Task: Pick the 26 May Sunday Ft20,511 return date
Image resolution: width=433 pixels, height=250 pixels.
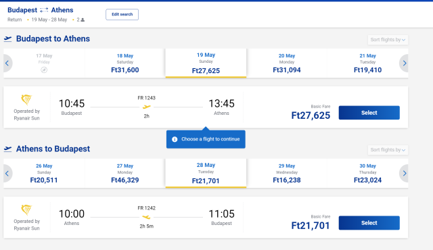Action: pos(44,174)
